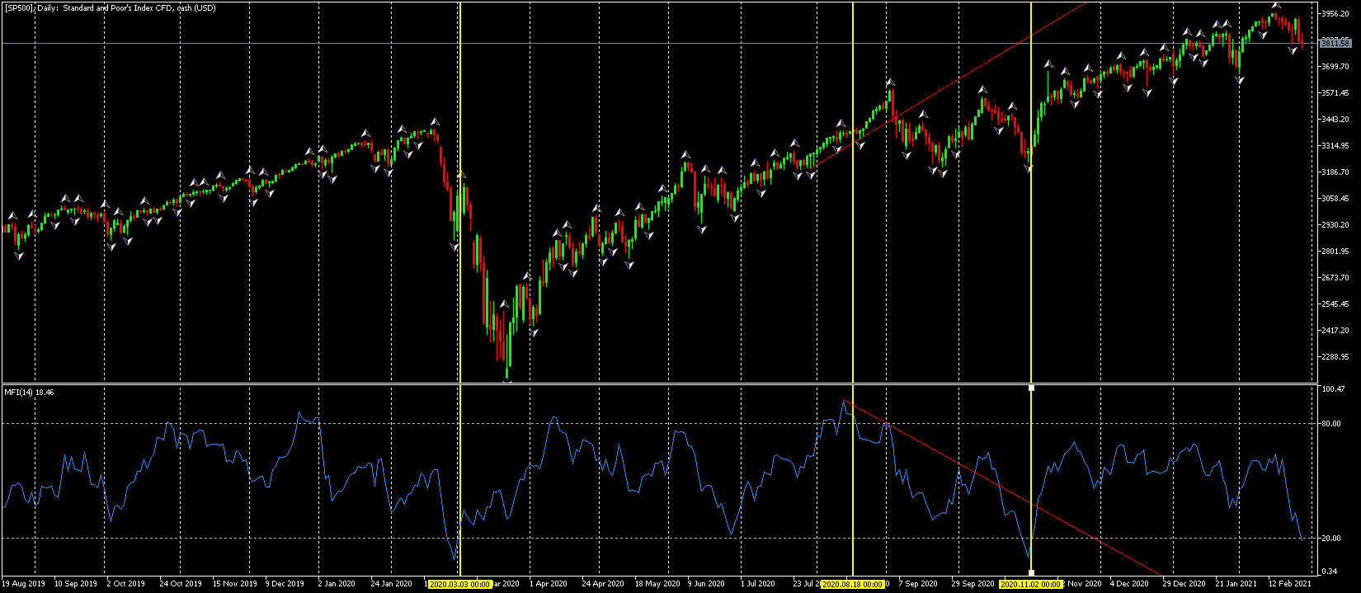
Task: Click the 2288.95 price scale label
Action: tap(1335, 357)
